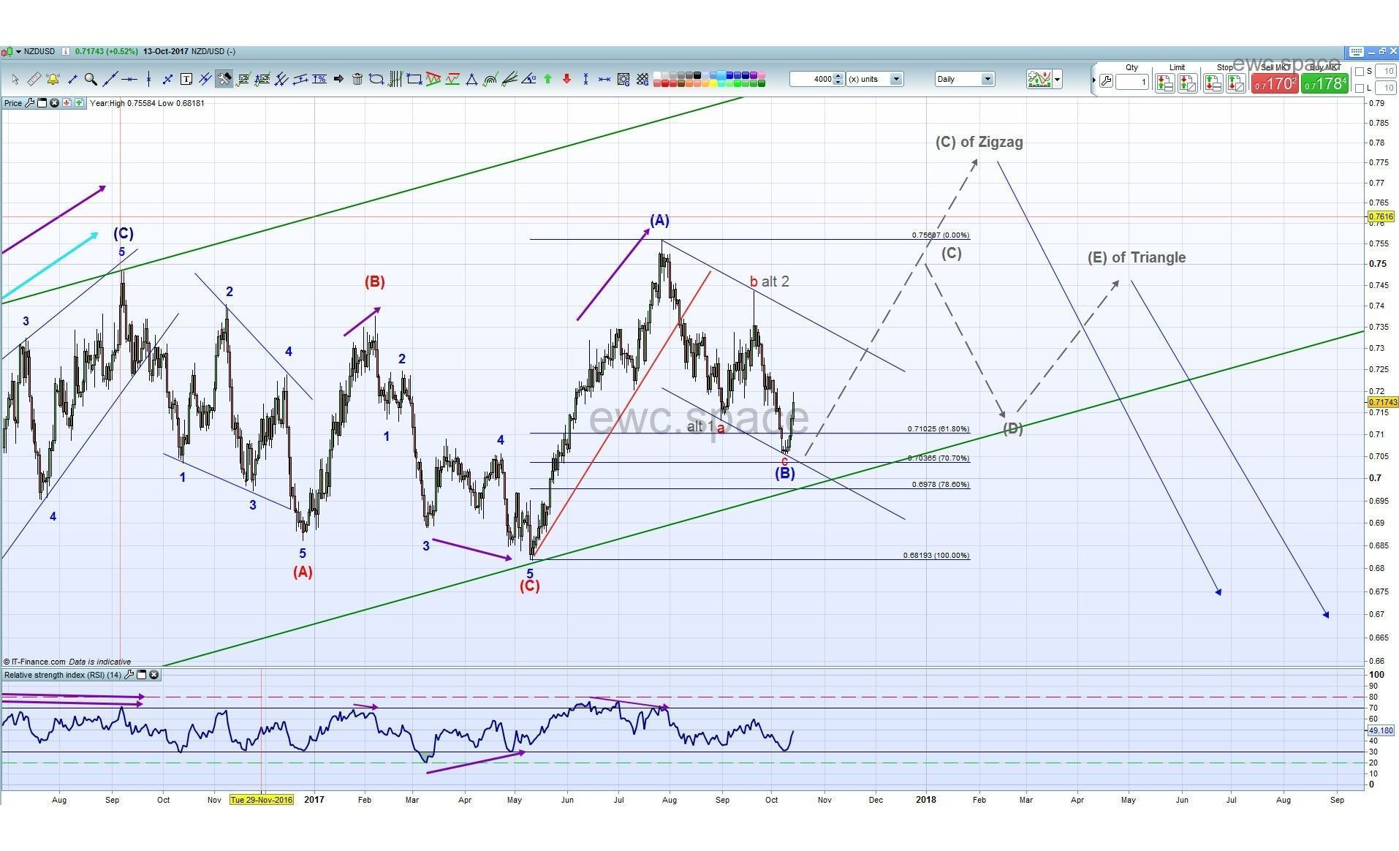Expand the indicators chart dropdown arrow
Viewport: 1399px width, 851px height.
[1057, 79]
